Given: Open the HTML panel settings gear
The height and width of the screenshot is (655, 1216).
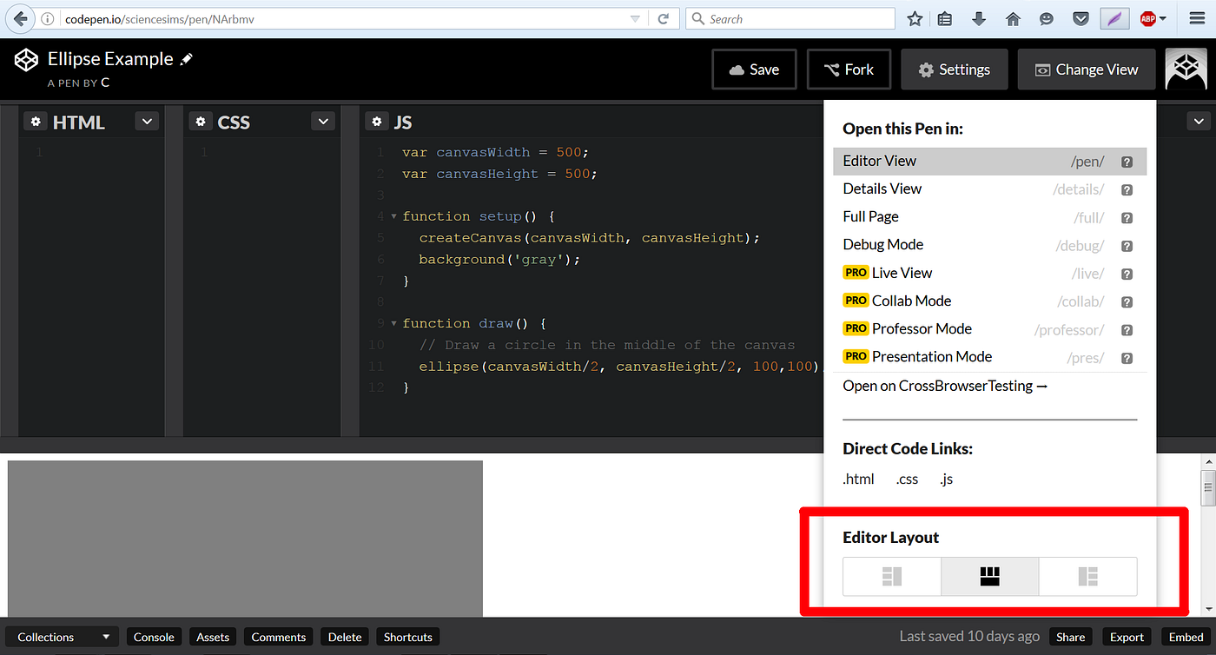Looking at the screenshot, I should click(36, 121).
